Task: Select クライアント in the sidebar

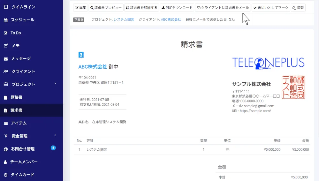Action: coord(31,72)
